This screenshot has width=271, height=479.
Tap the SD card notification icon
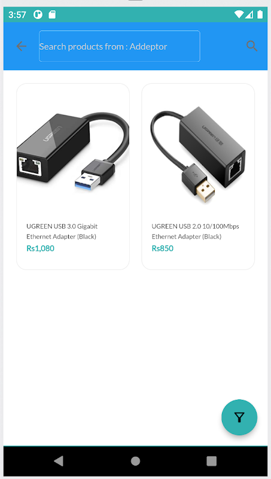(x=52, y=14)
